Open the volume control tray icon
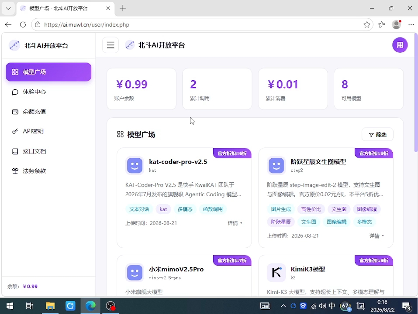Screen dimensions: 418x314 [x=322, y=306]
